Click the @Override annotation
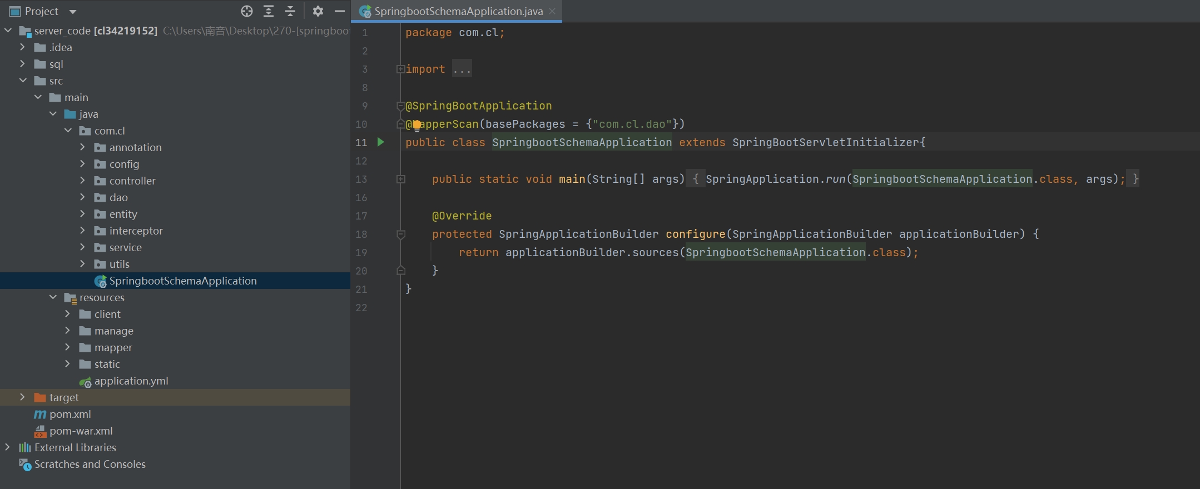Screen dimensions: 1200x489 [x=462, y=216]
